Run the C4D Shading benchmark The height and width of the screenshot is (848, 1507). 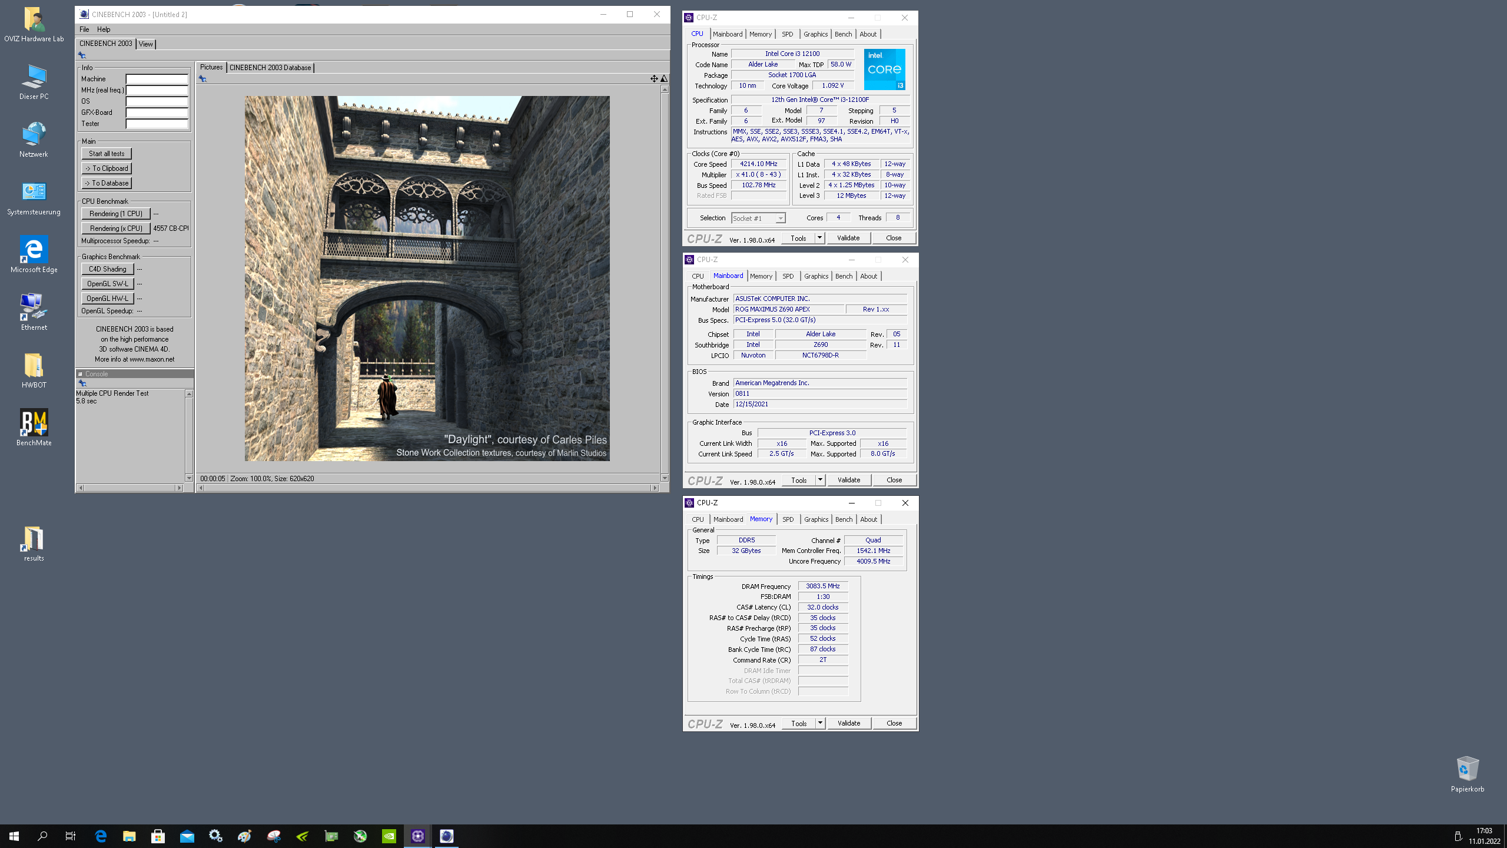pos(108,269)
